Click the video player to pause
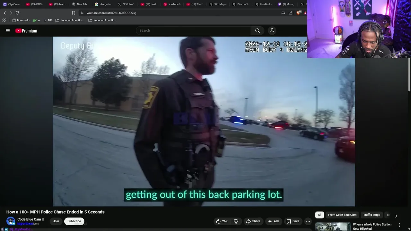This screenshot has width=411, height=231. click(204, 121)
